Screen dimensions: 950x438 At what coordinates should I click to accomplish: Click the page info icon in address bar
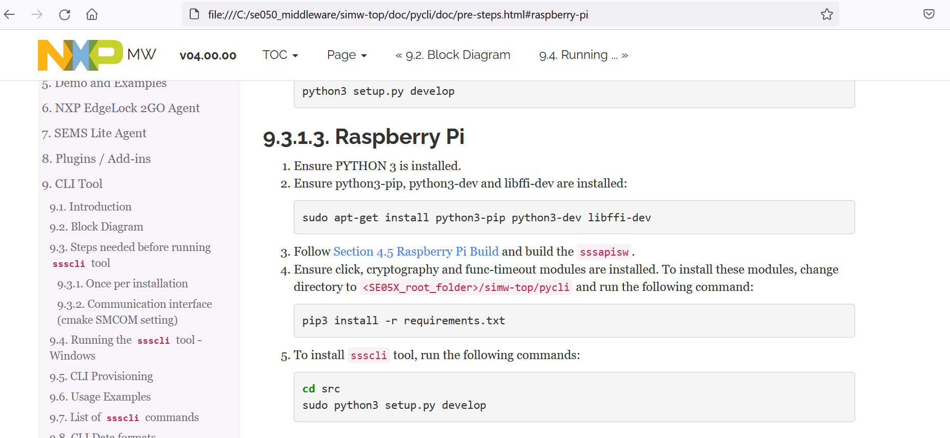[194, 14]
